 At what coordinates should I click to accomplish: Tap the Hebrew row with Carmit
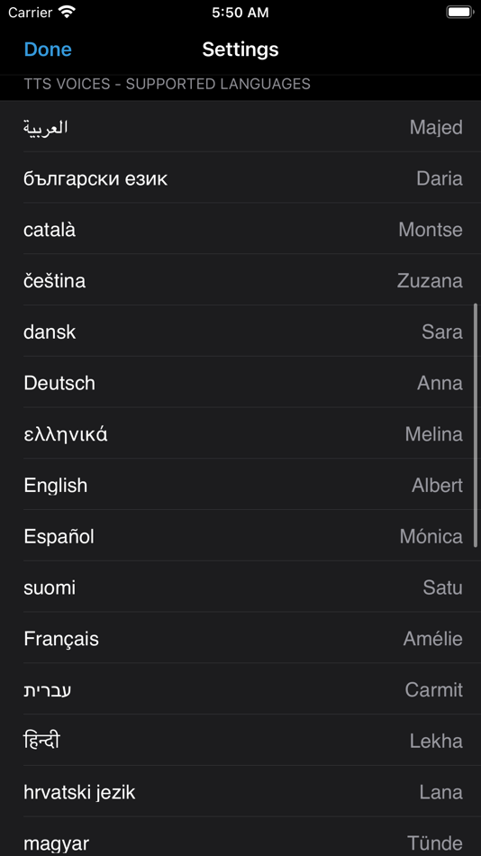(240, 689)
